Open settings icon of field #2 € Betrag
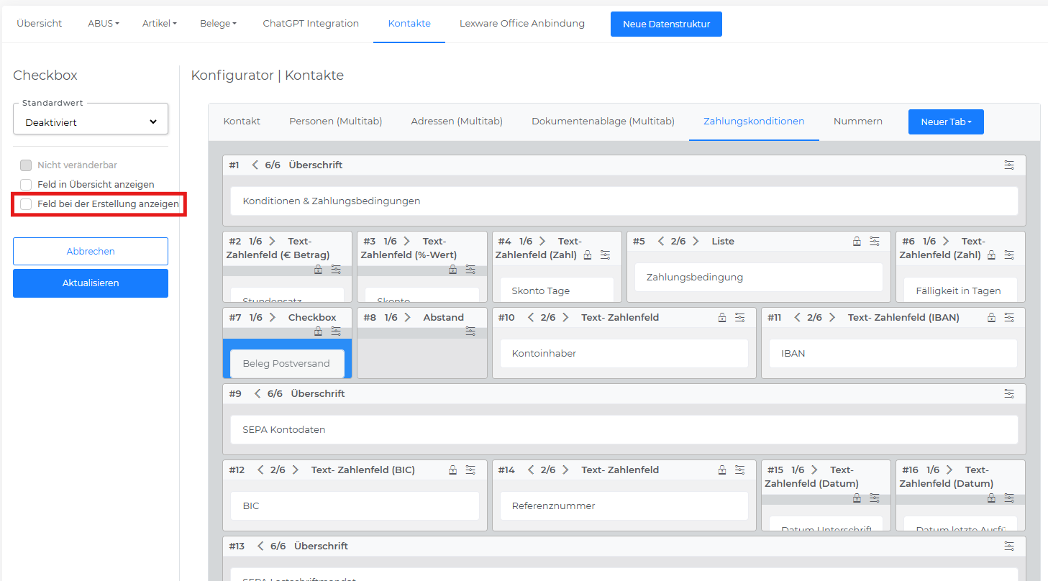 pos(336,270)
